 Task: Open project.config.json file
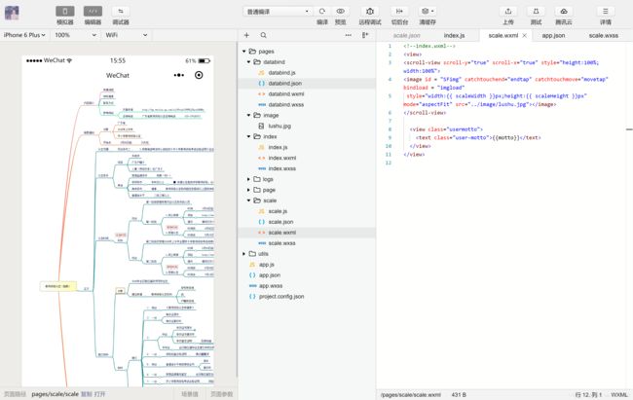(281, 296)
